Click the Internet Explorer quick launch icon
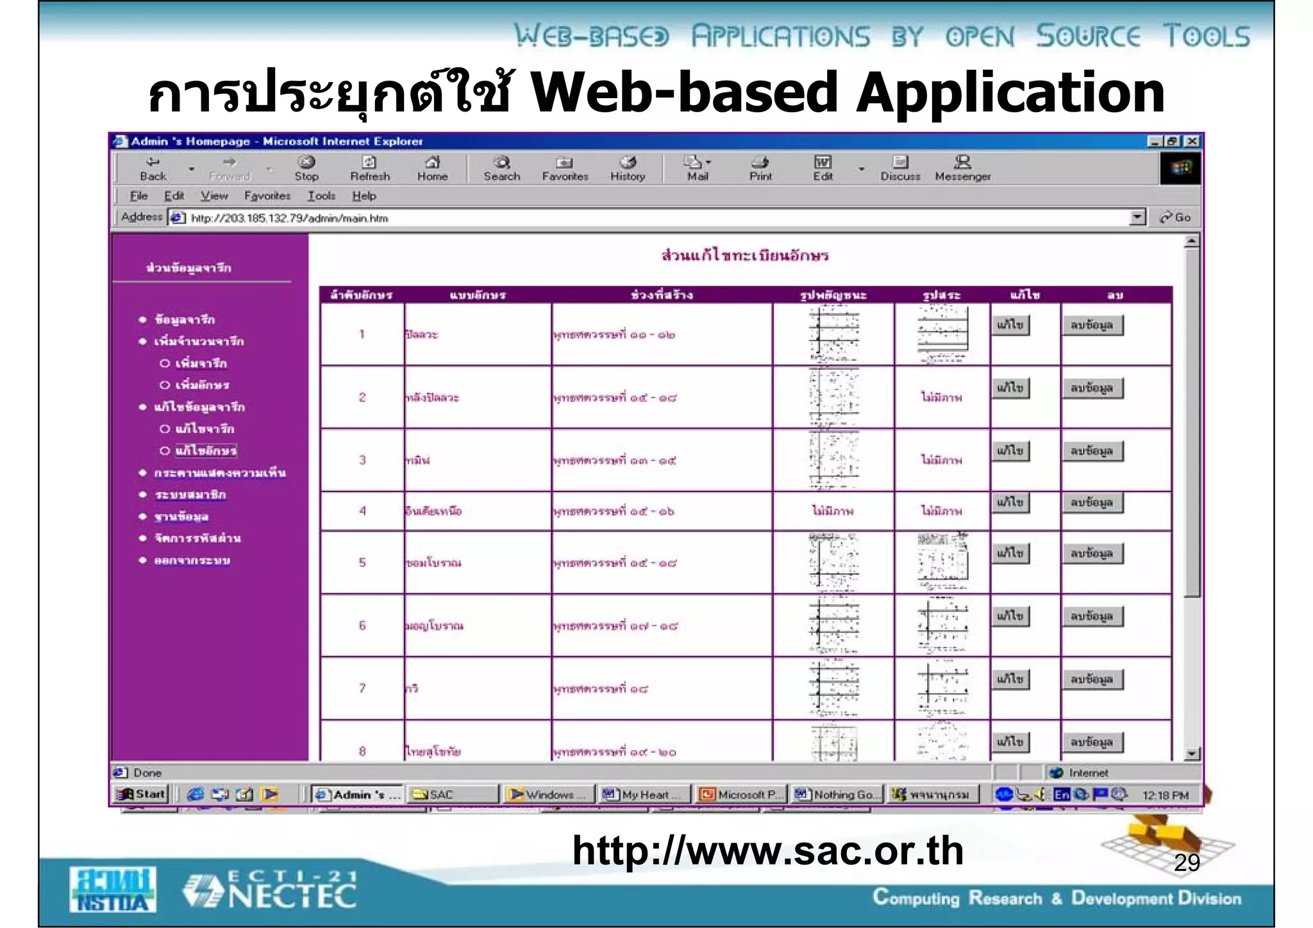The image size is (1313, 928). (x=196, y=795)
